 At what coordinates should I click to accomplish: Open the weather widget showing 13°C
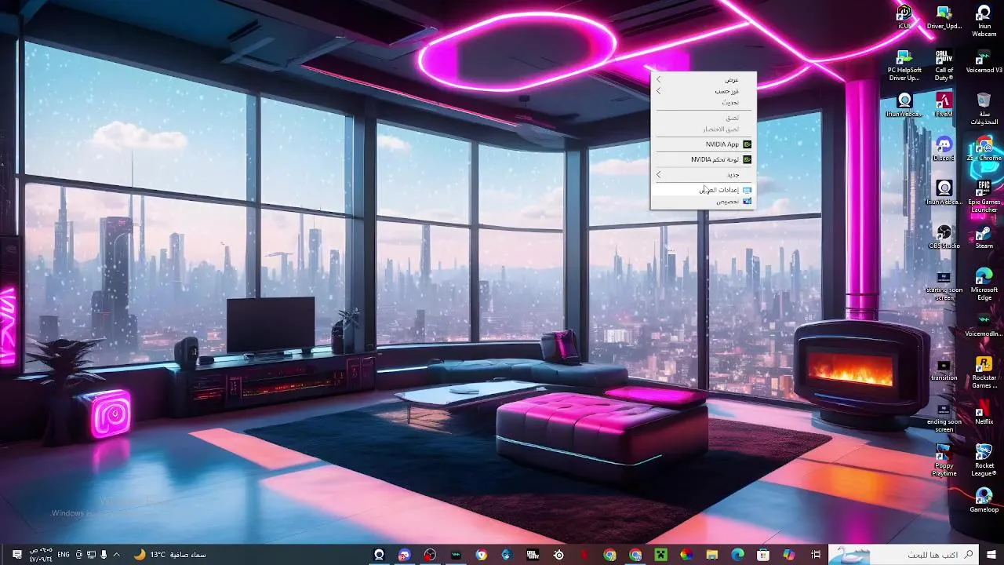[169, 555]
